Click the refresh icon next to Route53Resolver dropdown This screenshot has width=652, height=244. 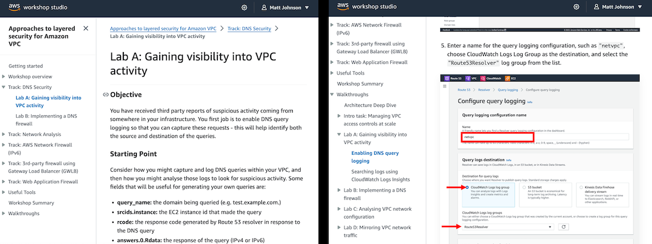[562, 226]
